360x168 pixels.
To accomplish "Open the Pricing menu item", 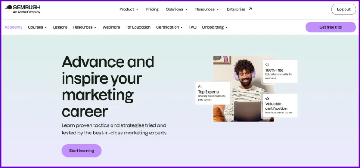I will coord(152,9).
